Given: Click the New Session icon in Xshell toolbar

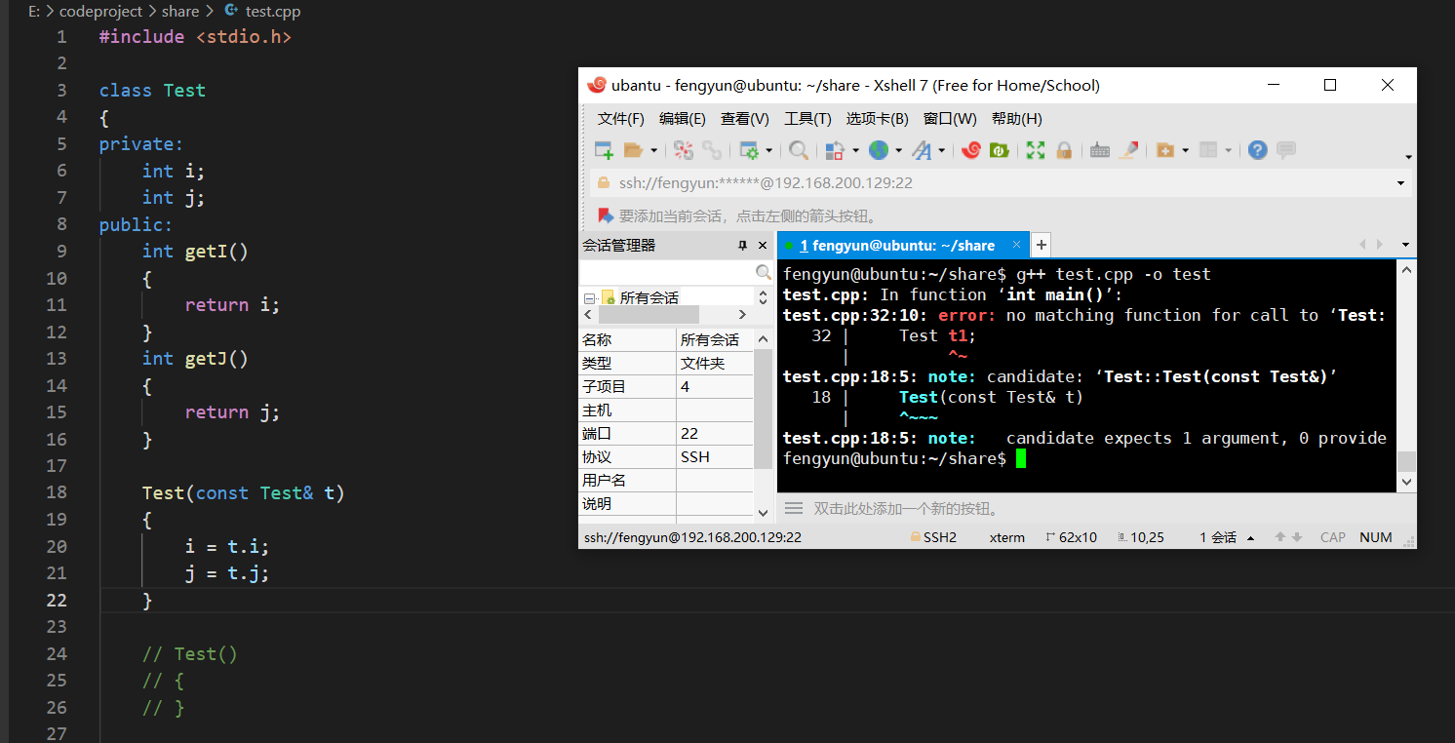Looking at the screenshot, I should point(604,150).
